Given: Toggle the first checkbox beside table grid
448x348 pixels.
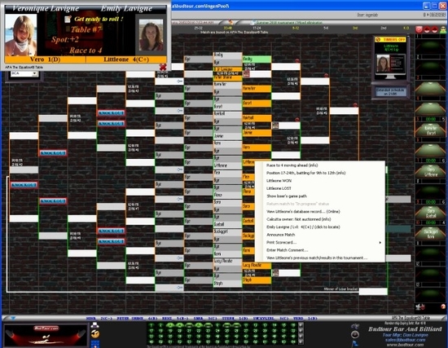Looking at the screenshot, I should click(x=301, y=325).
